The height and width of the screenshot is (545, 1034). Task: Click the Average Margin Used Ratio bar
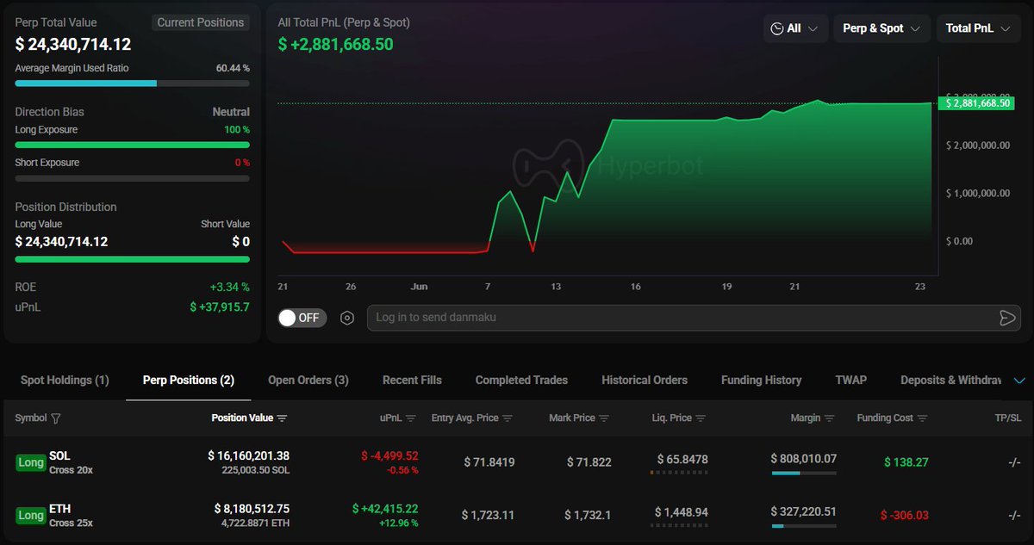coord(132,84)
